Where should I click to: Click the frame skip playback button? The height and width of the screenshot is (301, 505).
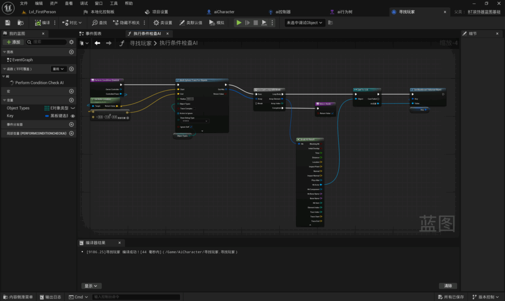tap(248, 23)
